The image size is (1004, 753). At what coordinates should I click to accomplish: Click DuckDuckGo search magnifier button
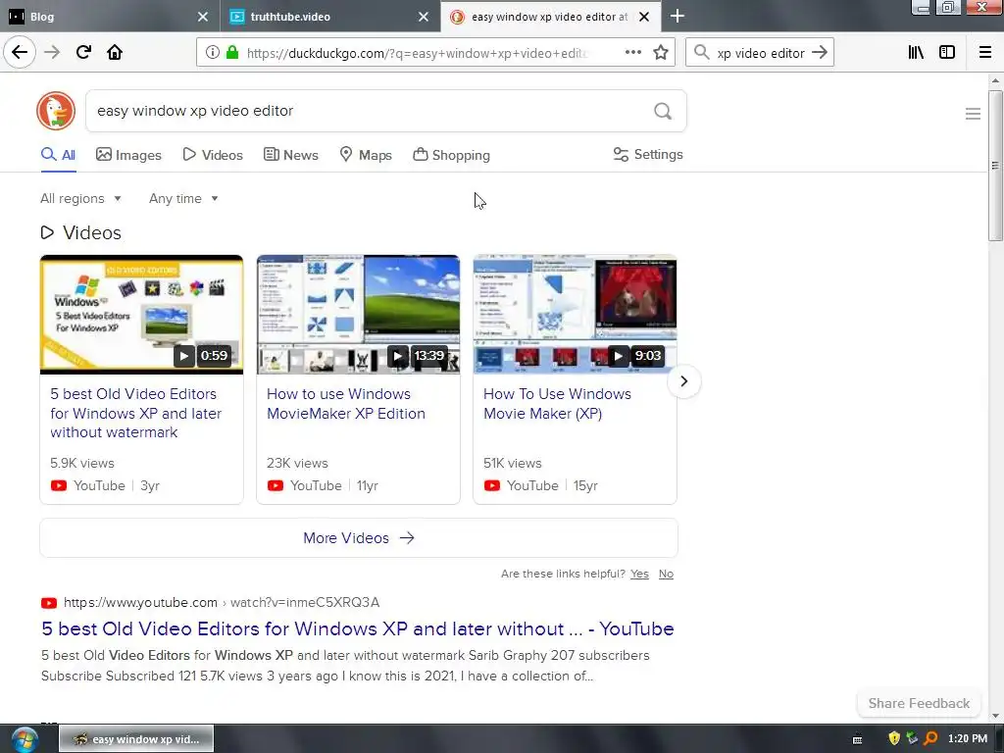(663, 112)
